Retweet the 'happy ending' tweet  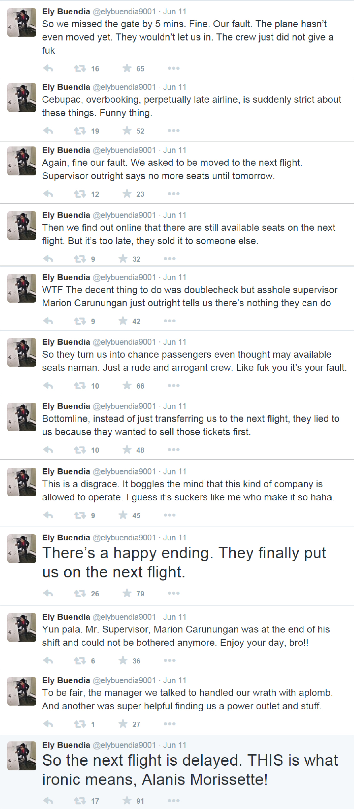(x=80, y=593)
